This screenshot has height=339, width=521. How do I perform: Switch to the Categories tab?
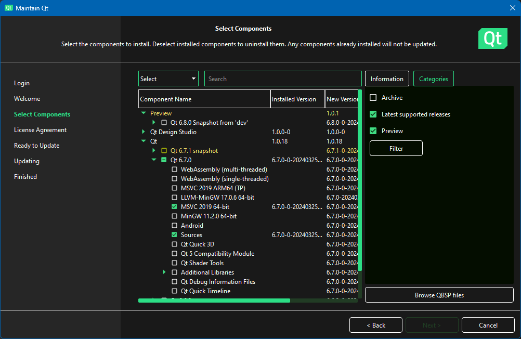click(433, 79)
